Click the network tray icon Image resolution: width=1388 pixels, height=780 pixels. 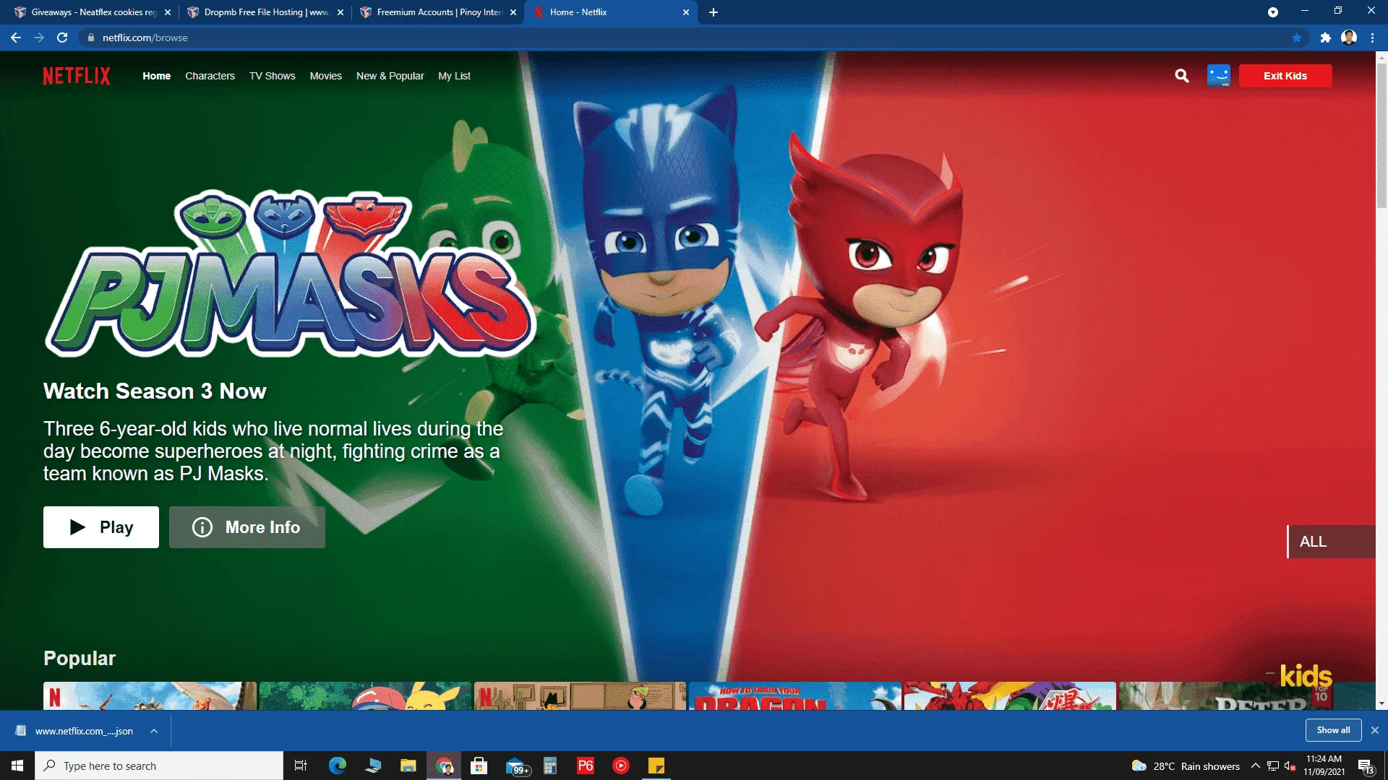tap(1273, 766)
